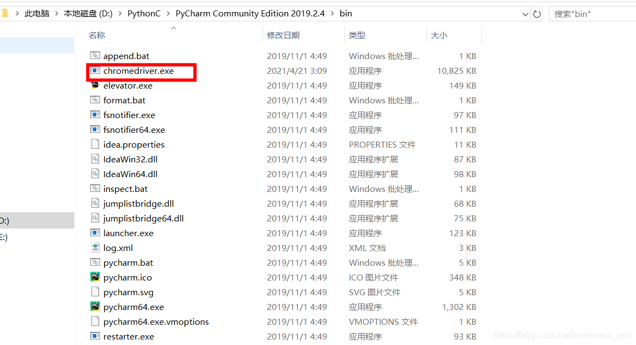Select the fsnotifier64.exe file name

(x=134, y=130)
